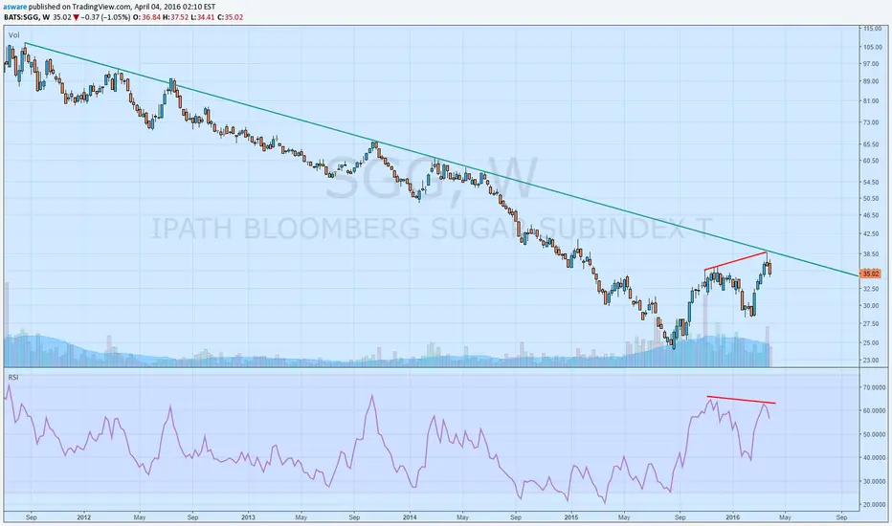The image size is (892, 526).
Task: Click the 27.50 price axis label
Action: (x=871, y=324)
